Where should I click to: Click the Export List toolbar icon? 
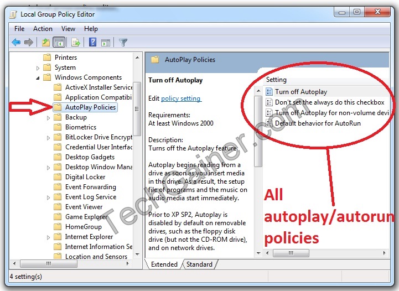point(76,42)
